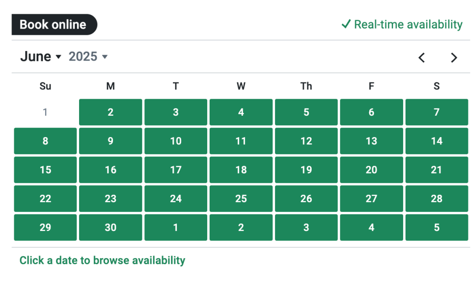Select Friday June 27
The width and height of the screenshot is (476, 282).
(x=371, y=199)
